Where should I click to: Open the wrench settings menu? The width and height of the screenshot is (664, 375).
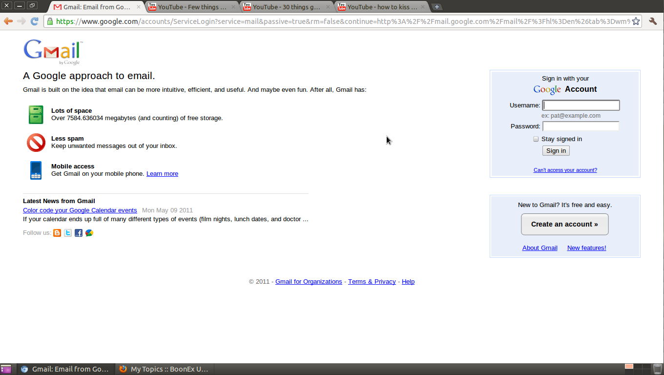pos(653,21)
